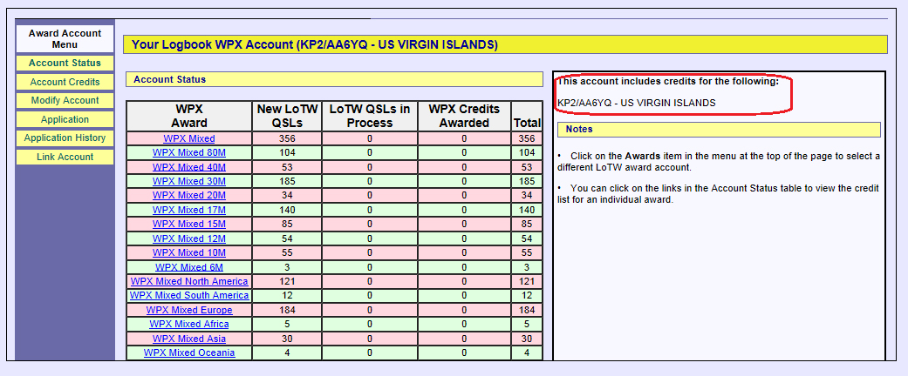Open the Application menu item
Image resolution: width=908 pixels, height=376 pixels.
coord(65,119)
